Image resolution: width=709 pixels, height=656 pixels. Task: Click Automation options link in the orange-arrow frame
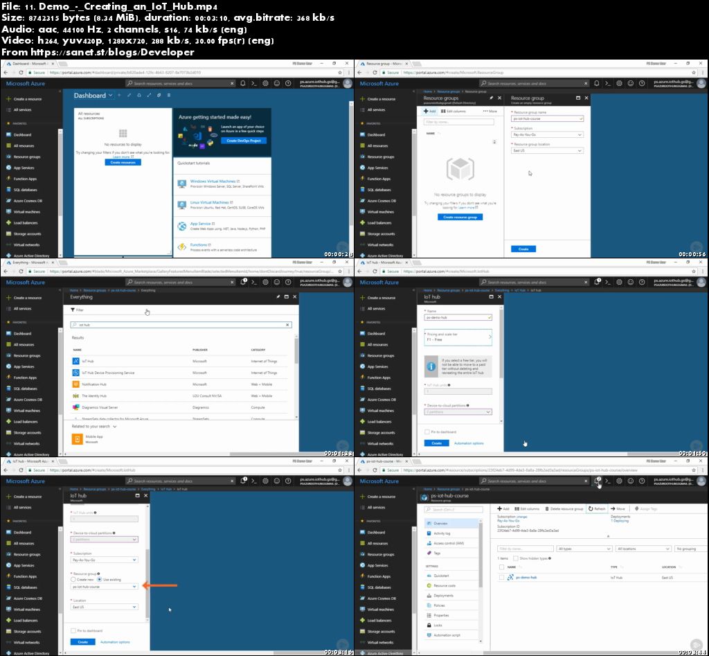pos(115,642)
